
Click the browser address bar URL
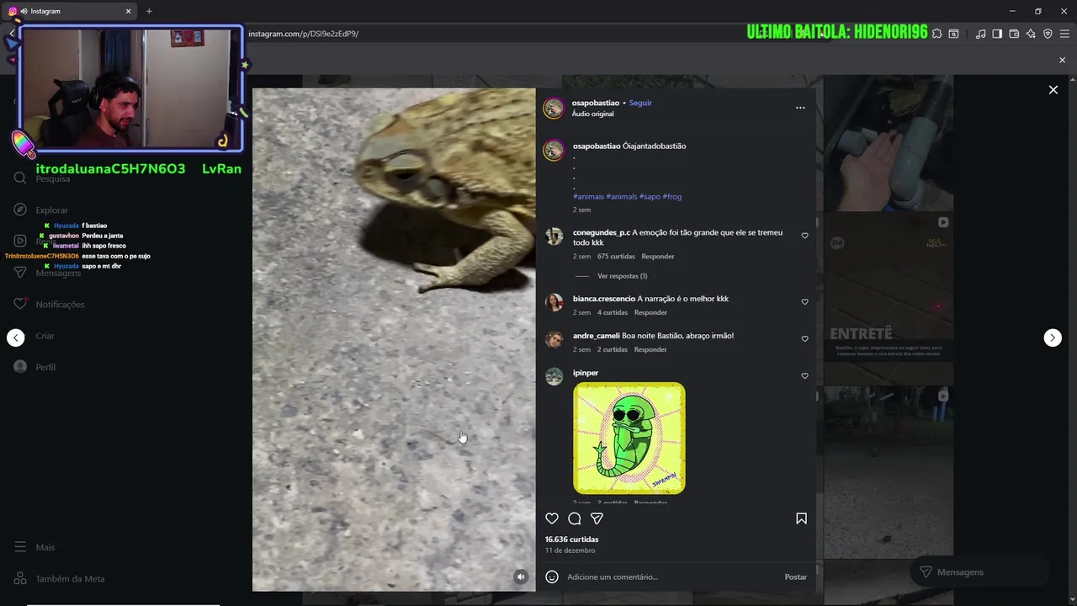(x=303, y=34)
